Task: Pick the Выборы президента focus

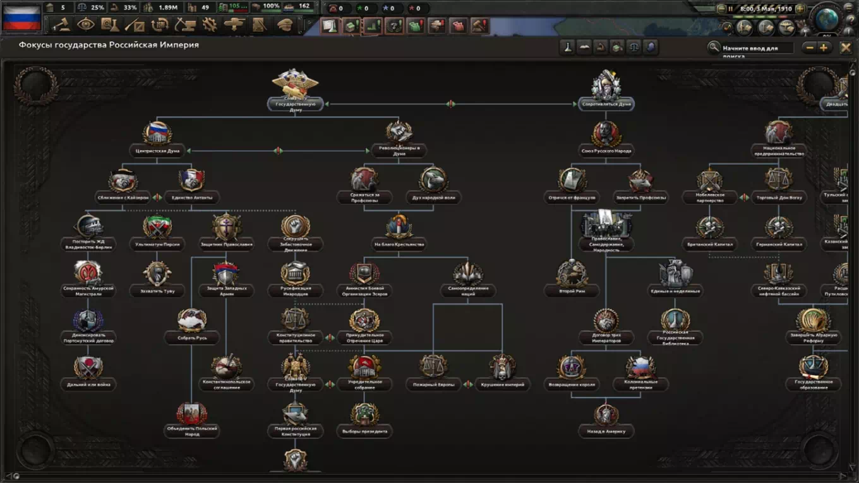Action: click(364, 431)
